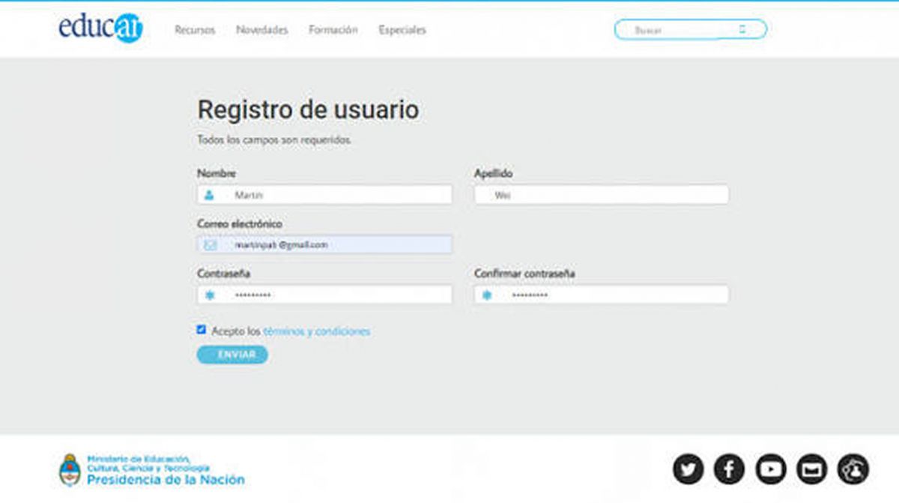Click the Apellido field label

coord(494,173)
